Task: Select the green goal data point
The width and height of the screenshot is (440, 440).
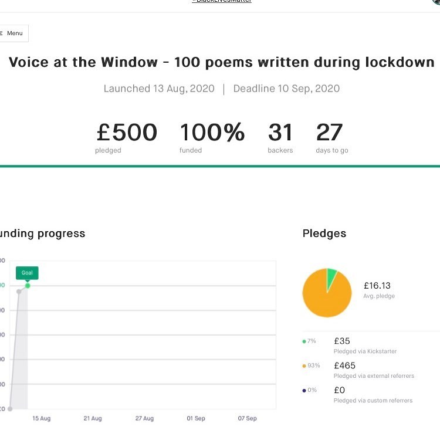Action: [28, 286]
